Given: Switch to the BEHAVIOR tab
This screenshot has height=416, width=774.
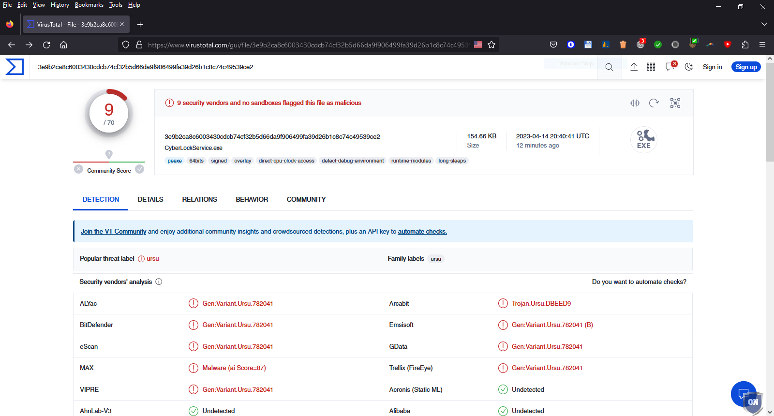Looking at the screenshot, I should click(x=252, y=199).
